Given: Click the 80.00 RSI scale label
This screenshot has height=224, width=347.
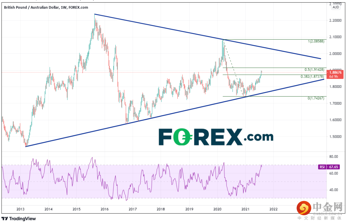Looking at the screenshot, I should pos(334,157).
